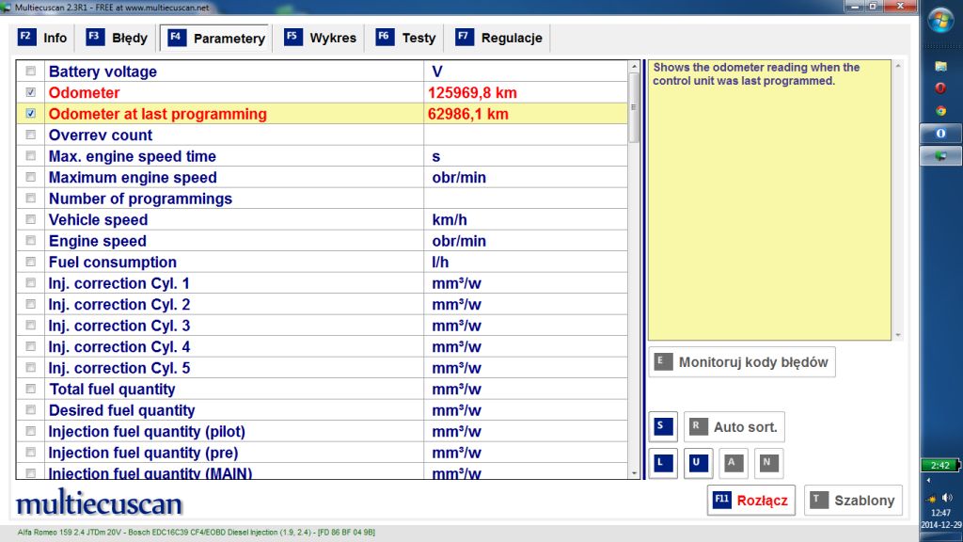Open the Szablony templates button
The height and width of the screenshot is (542, 963).
853,501
